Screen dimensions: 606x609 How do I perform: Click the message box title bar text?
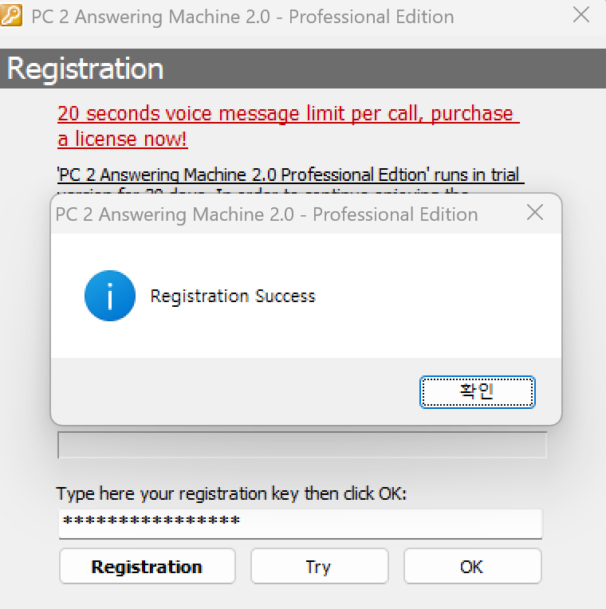click(266, 214)
